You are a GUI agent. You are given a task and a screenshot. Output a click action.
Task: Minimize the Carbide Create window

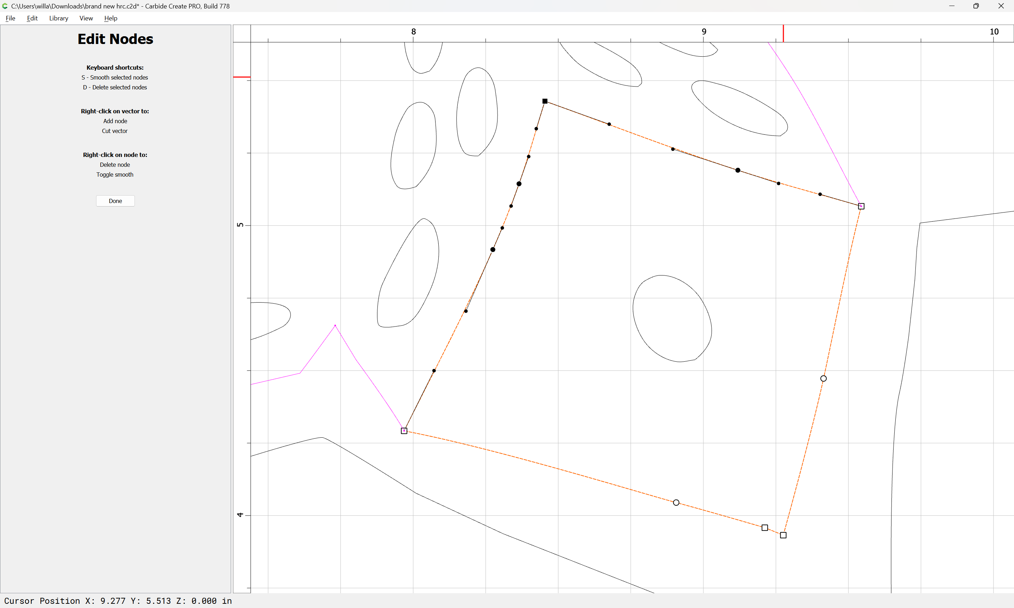[x=952, y=6]
